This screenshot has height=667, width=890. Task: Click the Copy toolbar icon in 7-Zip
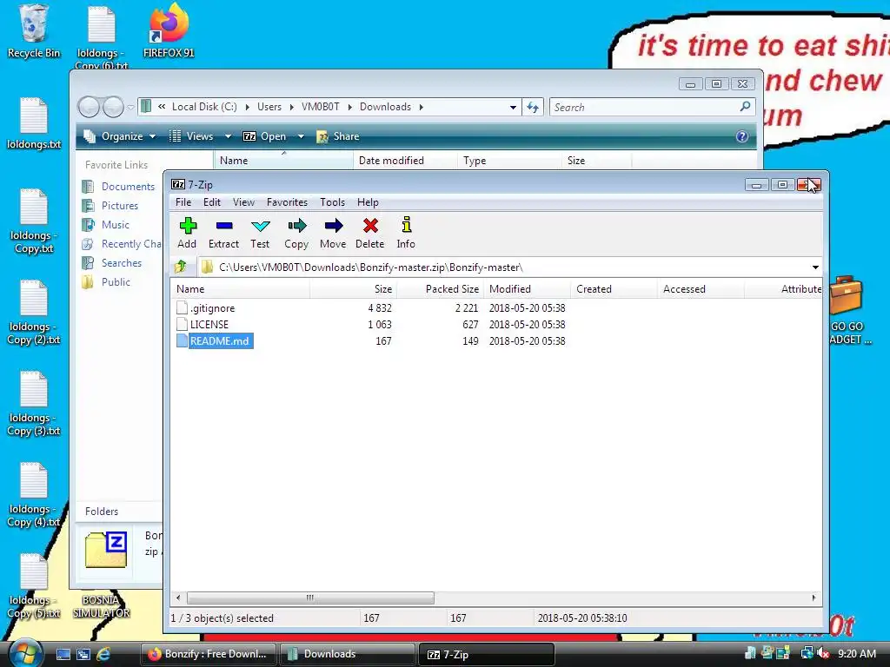click(296, 233)
